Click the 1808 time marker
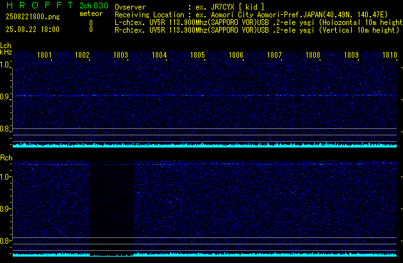403x263 pixels. click(313, 55)
